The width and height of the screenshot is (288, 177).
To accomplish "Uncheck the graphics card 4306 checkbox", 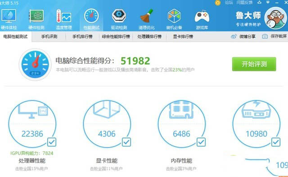I will (x=126, y=142).
